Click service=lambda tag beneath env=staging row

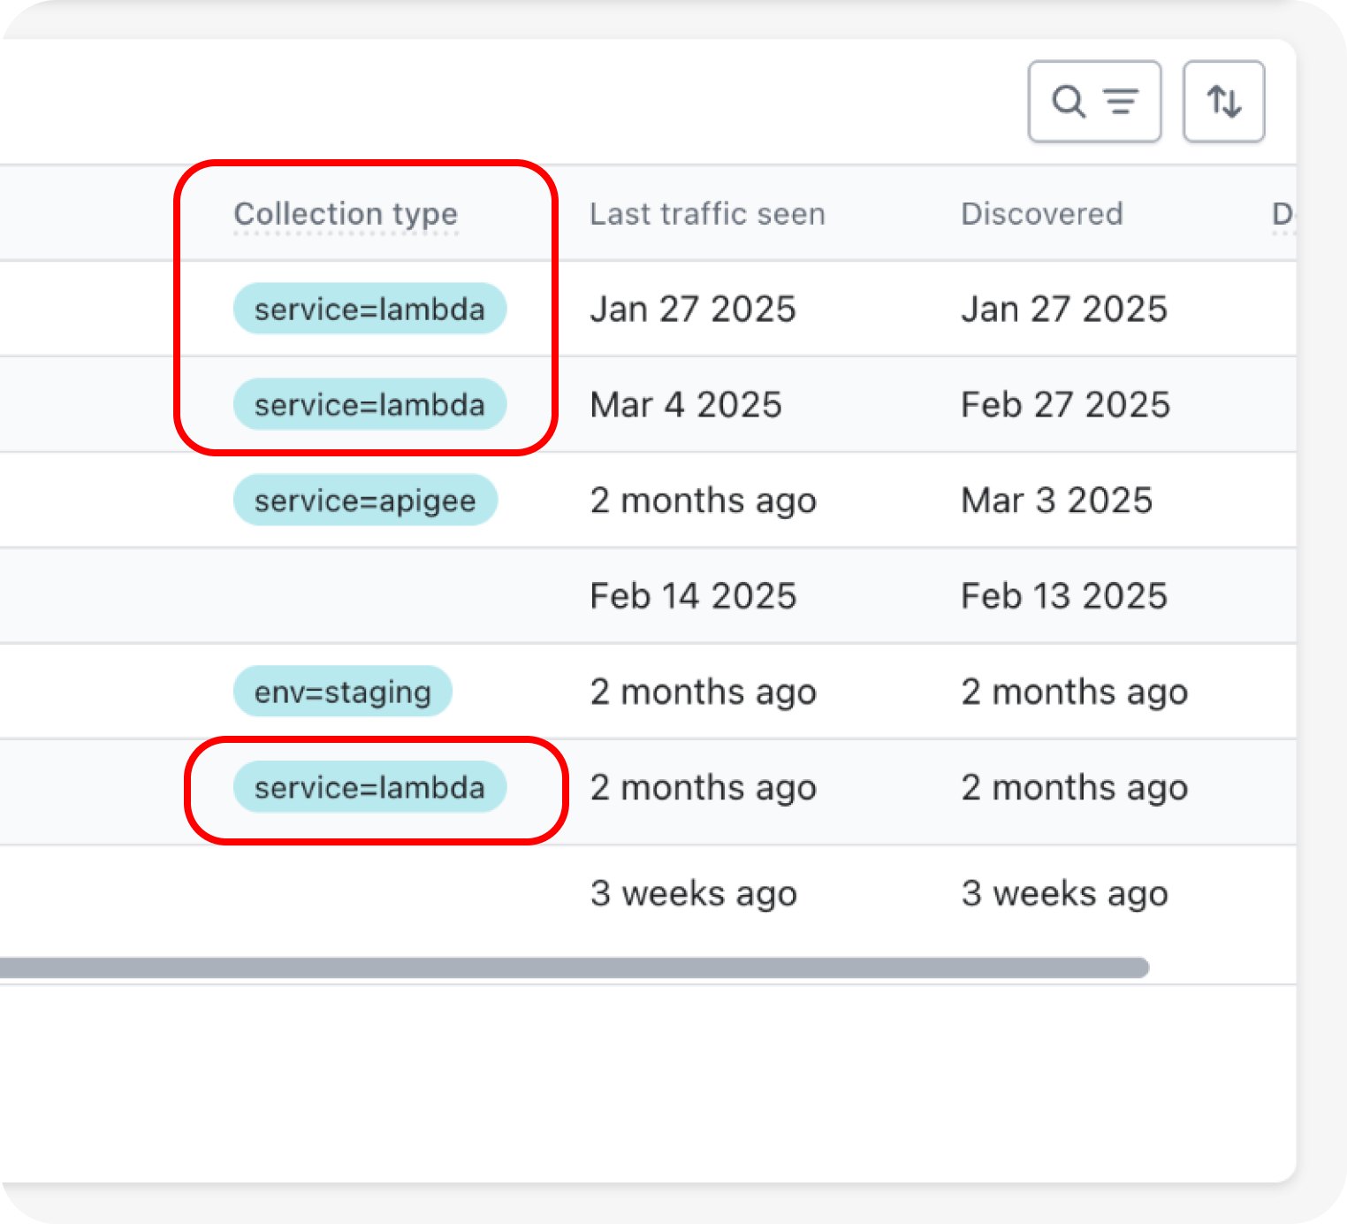pyautogui.click(x=369, y=787)
